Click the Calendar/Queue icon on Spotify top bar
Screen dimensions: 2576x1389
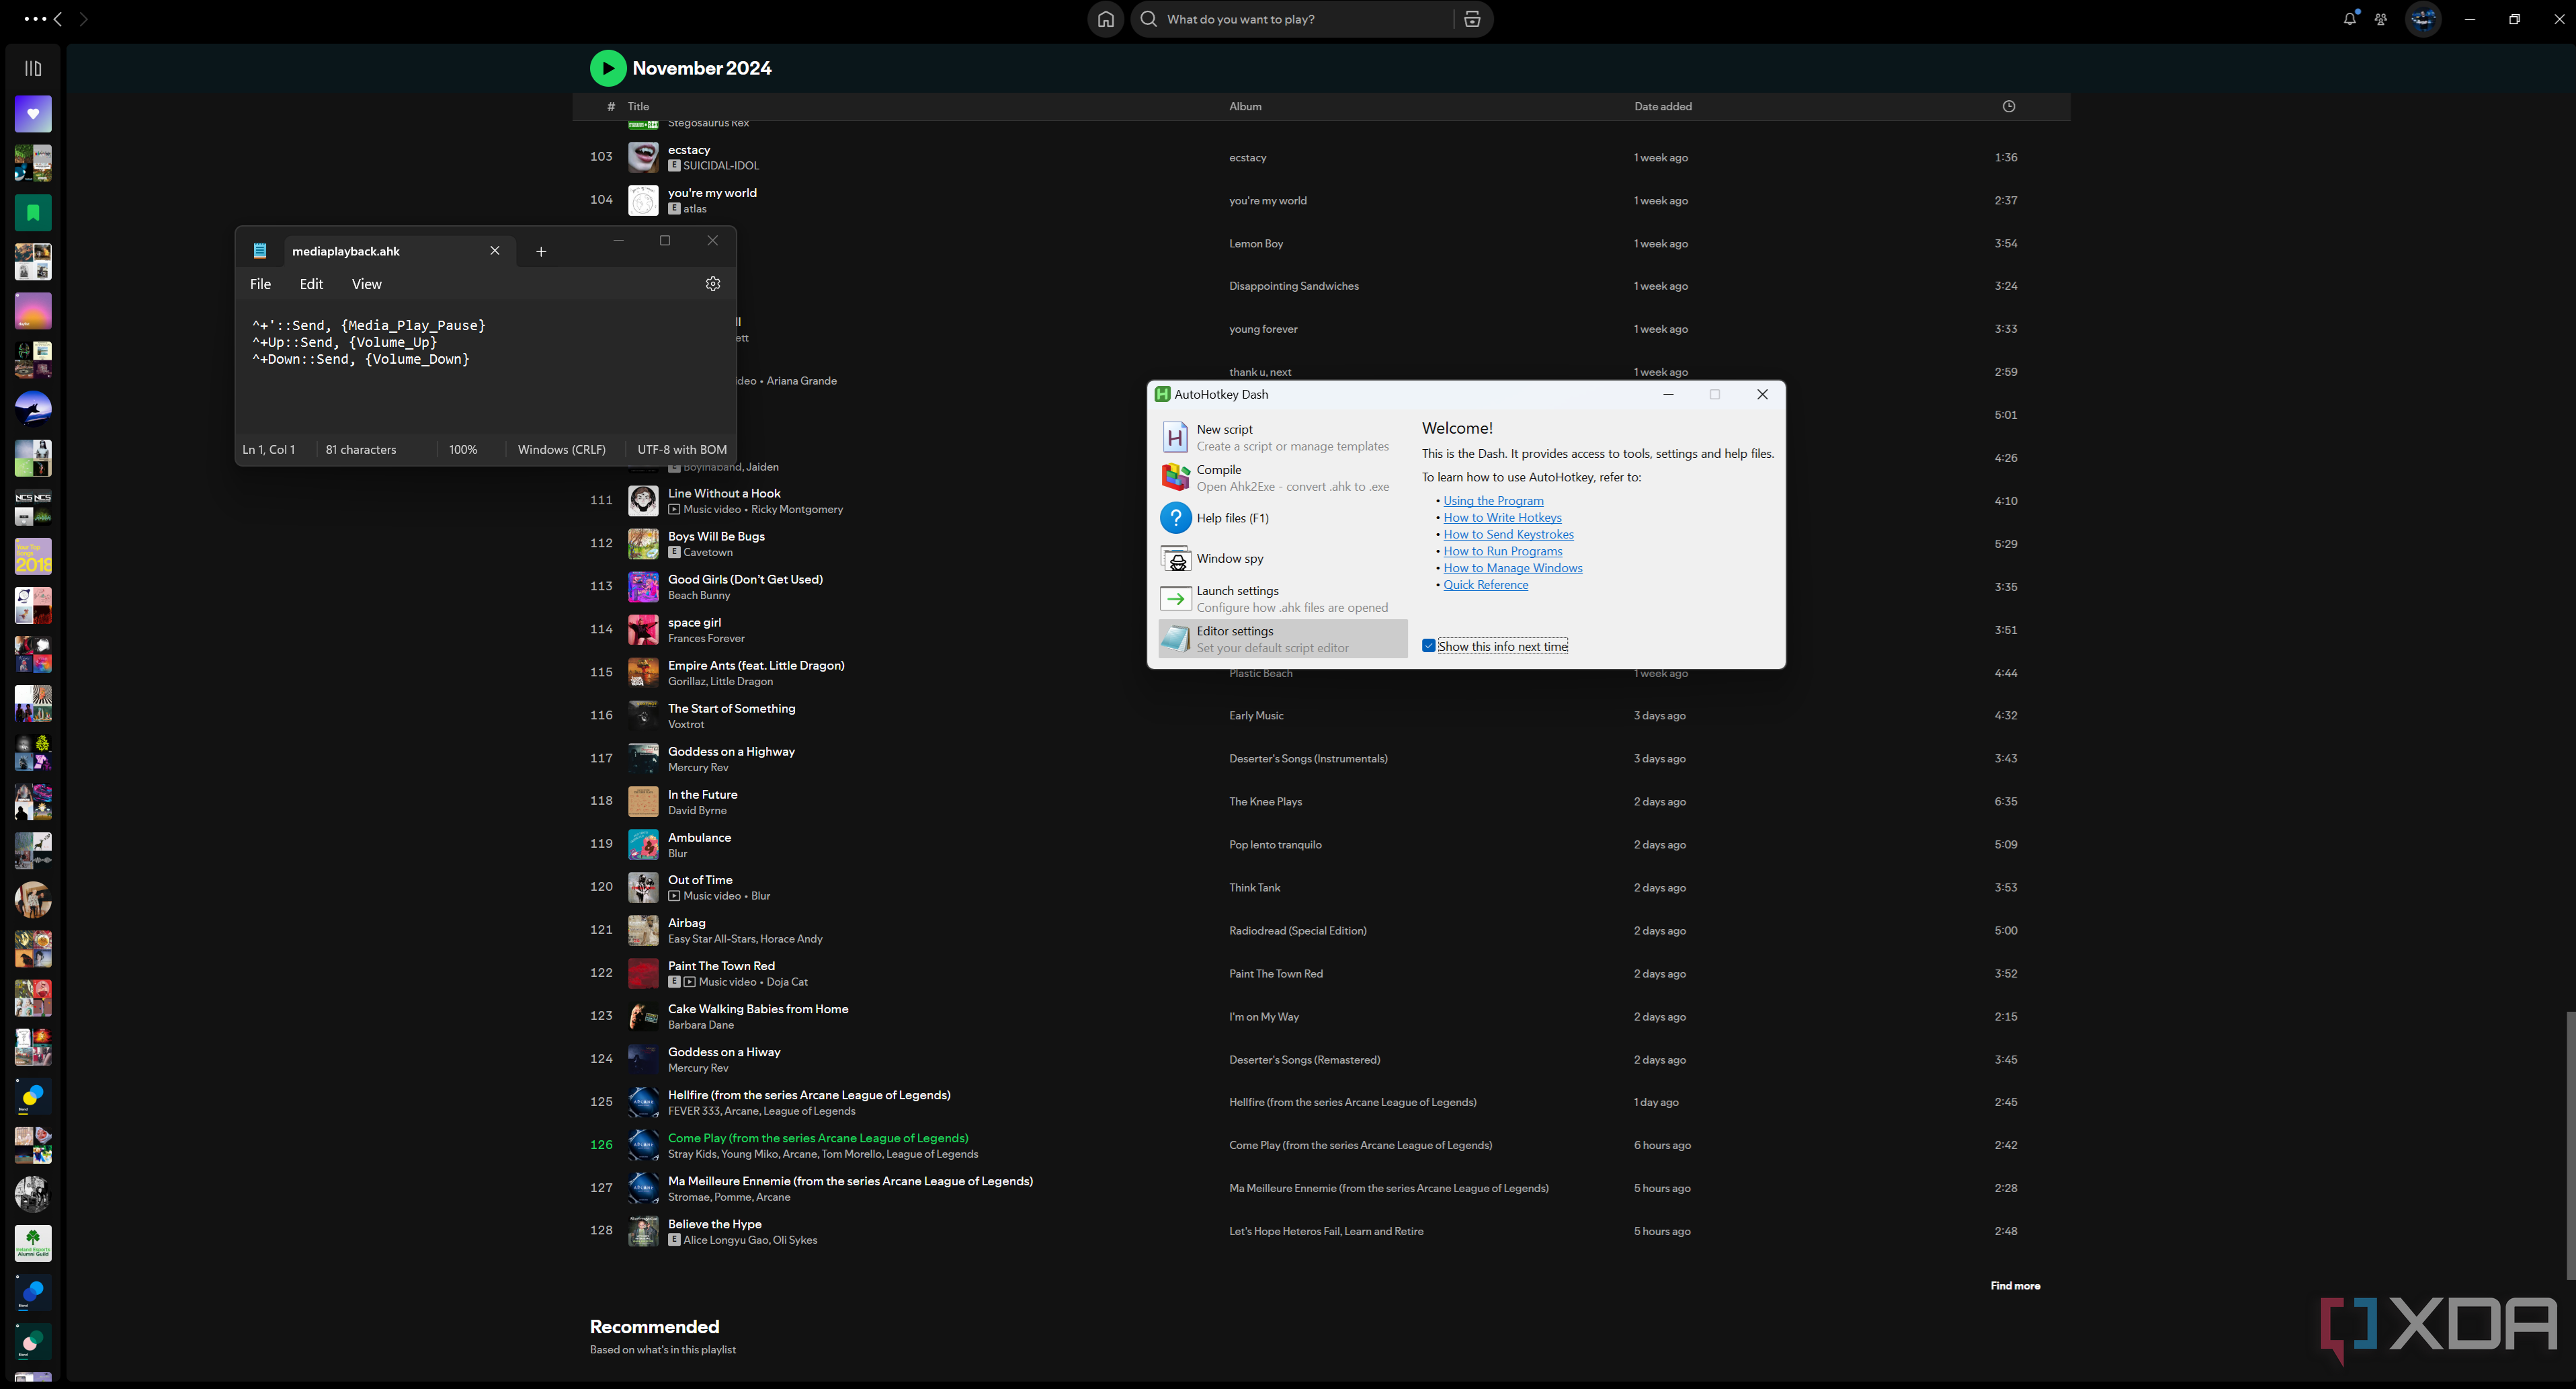(x=1472, y=19)
